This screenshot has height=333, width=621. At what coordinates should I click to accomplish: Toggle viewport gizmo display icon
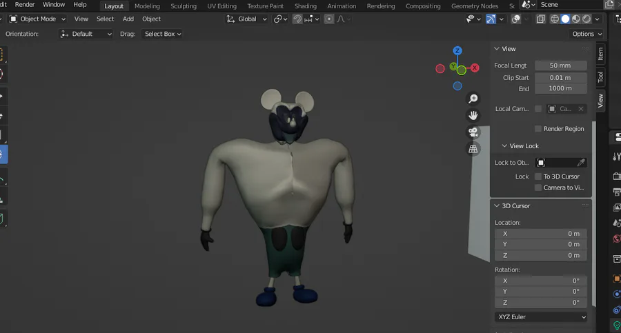(x=491, y=19)
